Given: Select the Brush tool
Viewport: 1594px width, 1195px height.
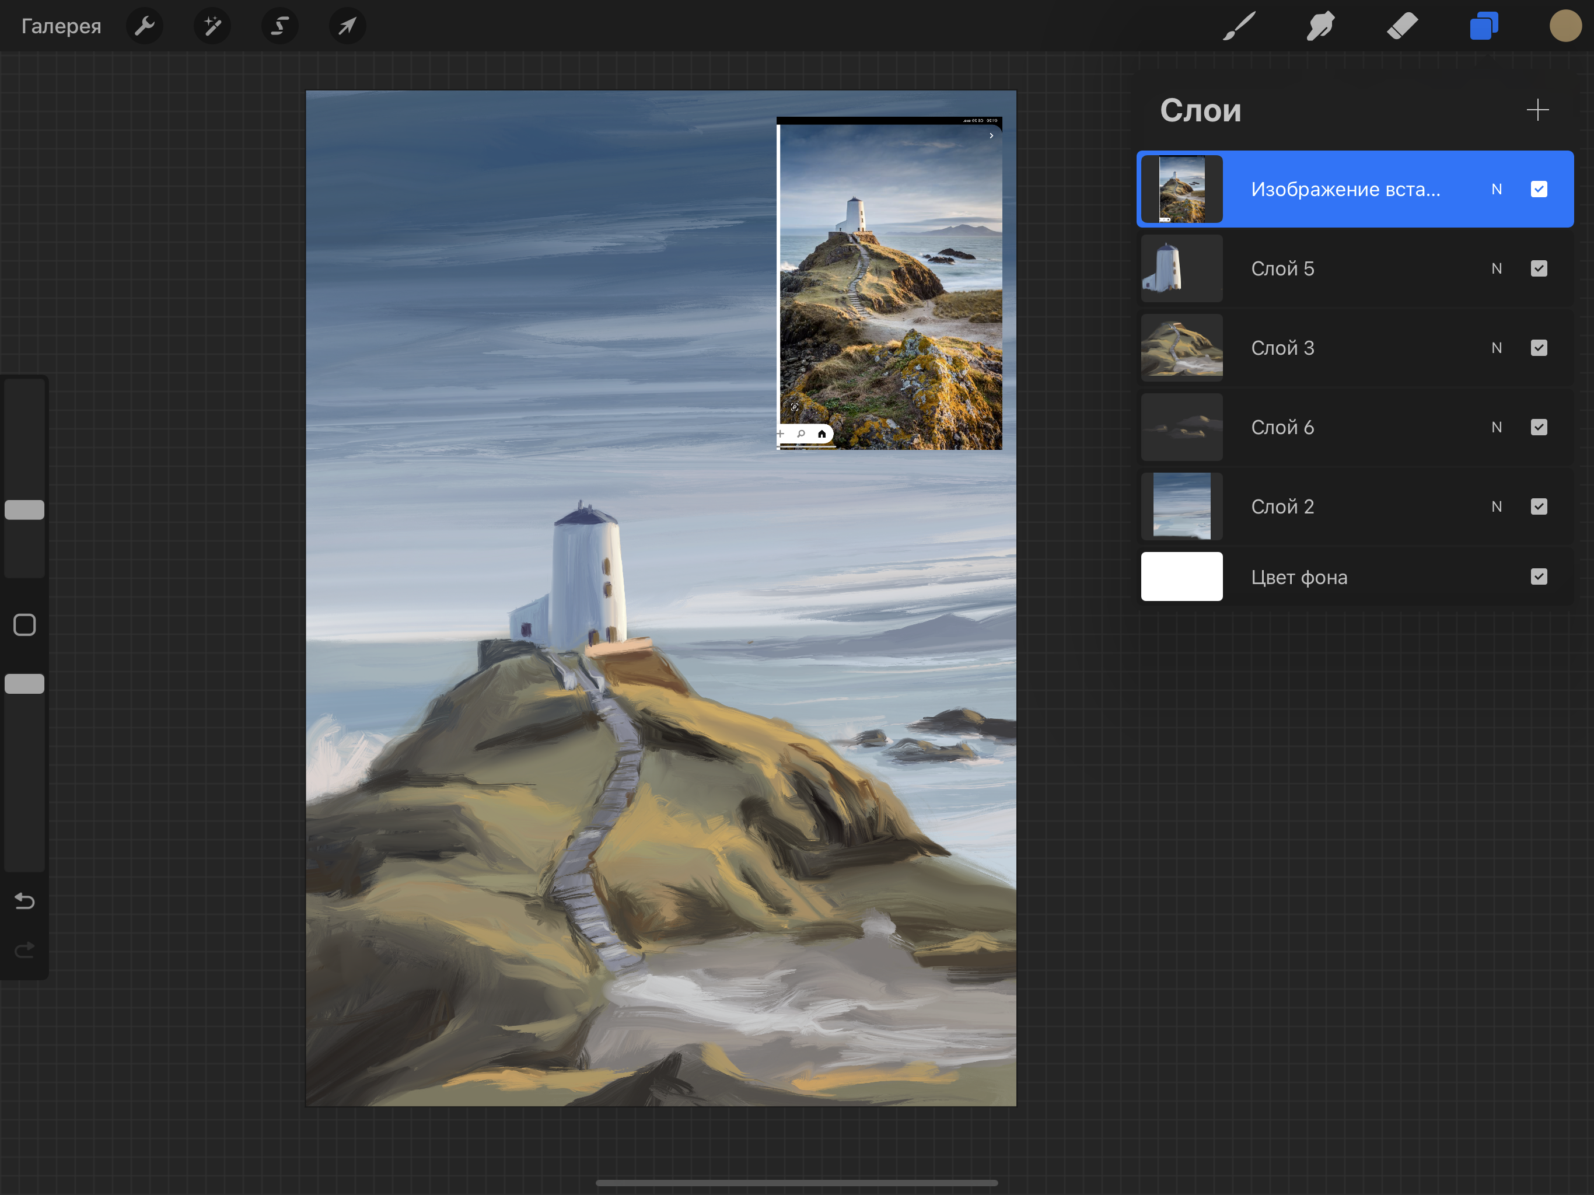Looking at the screenshot, I should (1239, 26).
